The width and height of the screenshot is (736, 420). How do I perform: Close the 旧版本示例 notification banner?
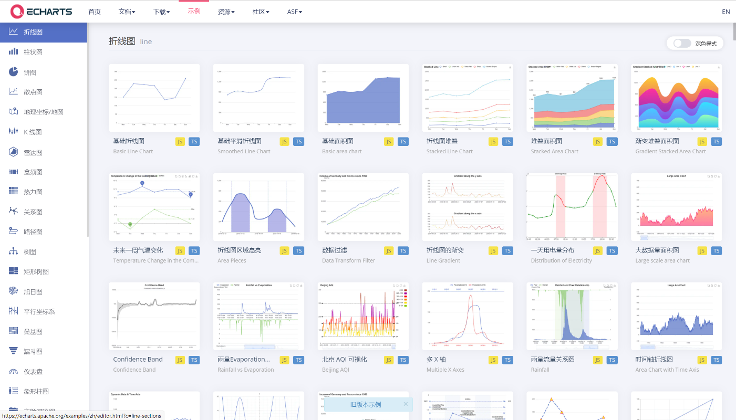(406, 404)
